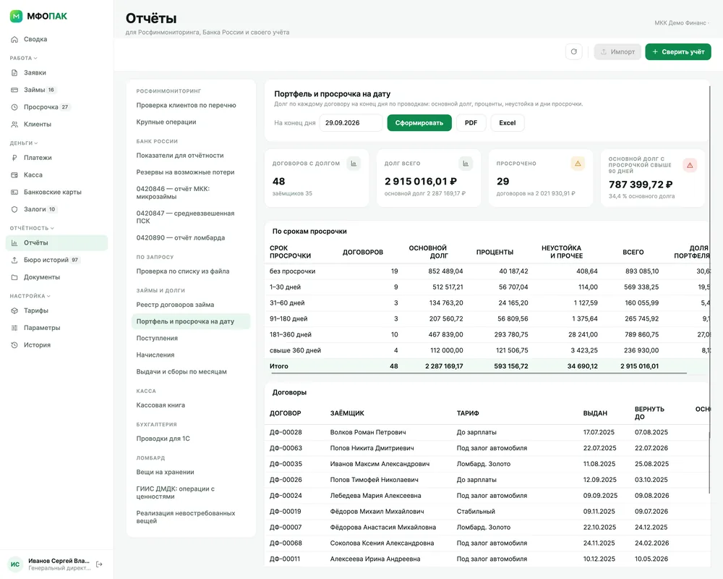Screen dimensions: 723x579
Task: Open the МКК Демо Финанс organization switcher
Action: (682, 23)
